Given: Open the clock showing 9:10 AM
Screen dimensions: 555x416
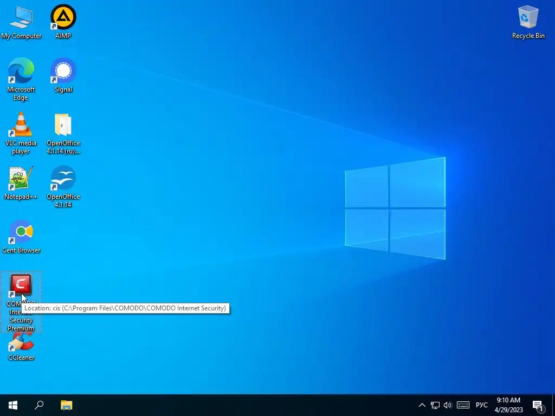Looking at the screenshot, I should [x=508, y=405].
